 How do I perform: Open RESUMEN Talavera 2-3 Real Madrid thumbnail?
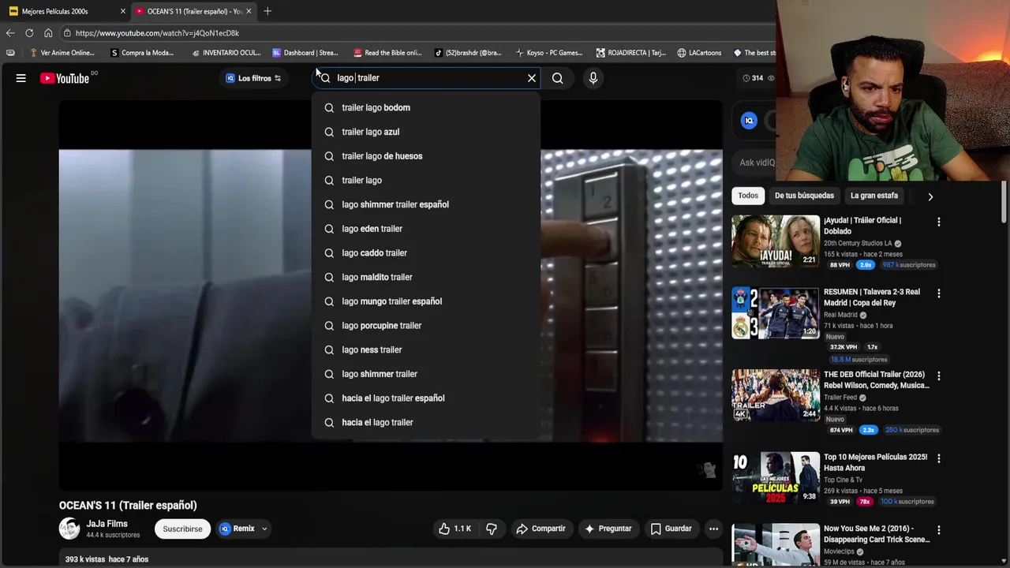[x=775, y=313]
